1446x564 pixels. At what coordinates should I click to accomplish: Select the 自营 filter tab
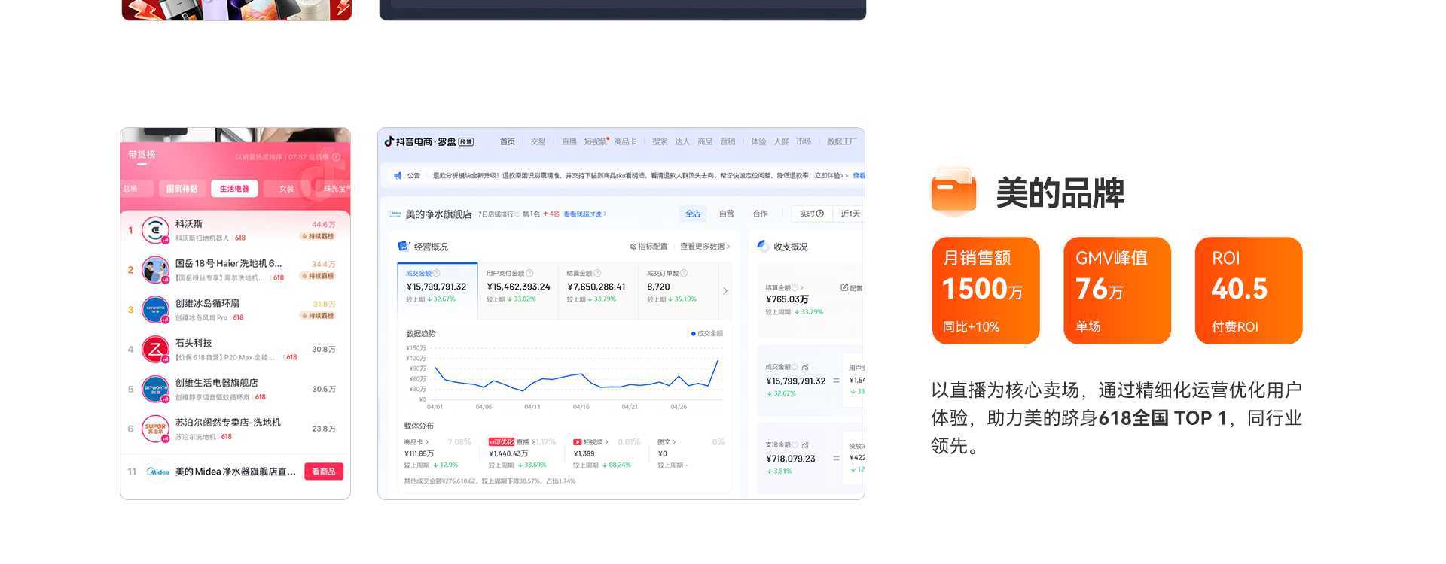tap(726, 214)
